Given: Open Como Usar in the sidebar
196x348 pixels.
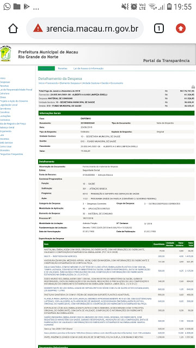Looking at the screenshot, I should click(6, 146).
